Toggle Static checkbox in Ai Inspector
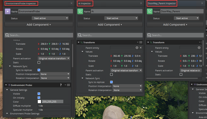This screenshot has width=207, height=119. pyautogui.click(x=112, y=74)
